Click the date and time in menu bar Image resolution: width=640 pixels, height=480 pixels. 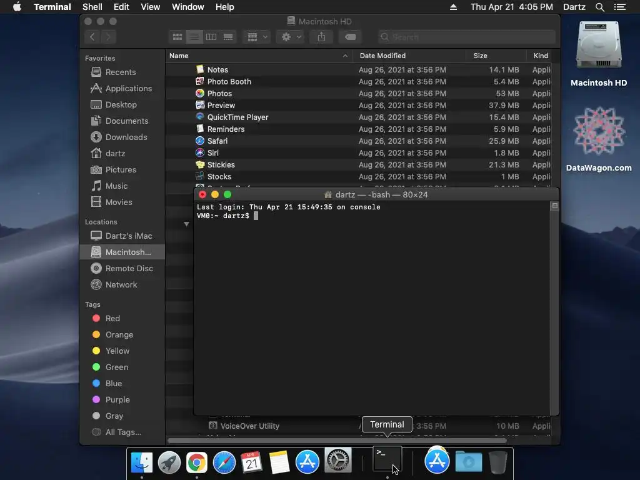(511, 7)
